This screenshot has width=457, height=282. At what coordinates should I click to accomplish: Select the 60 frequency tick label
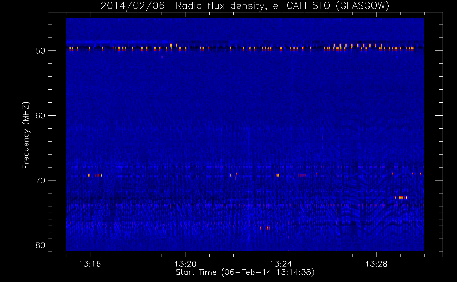pyautogui.click(x=40, y=116)
